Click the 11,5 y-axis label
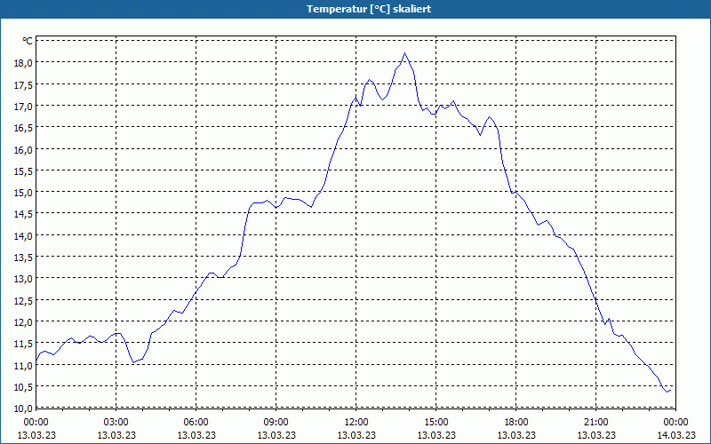The width and height of the screenshot is (711, 444). coord(23,344)
